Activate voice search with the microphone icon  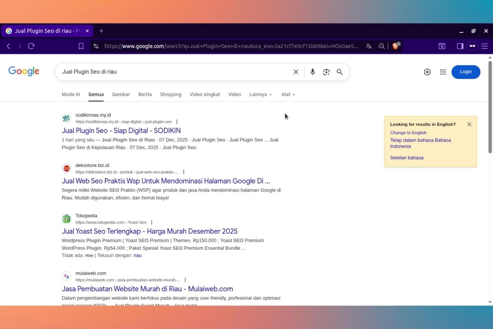[x=312, y=72]
